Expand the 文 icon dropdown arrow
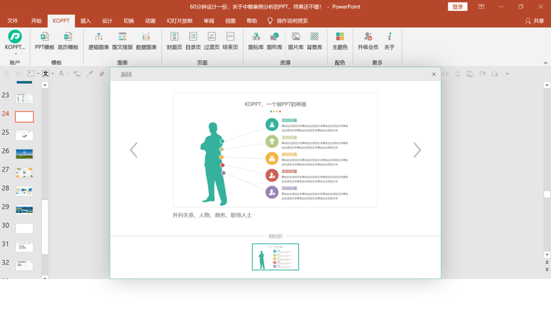Viewport: 551px width, 312px height. [52, 74]
